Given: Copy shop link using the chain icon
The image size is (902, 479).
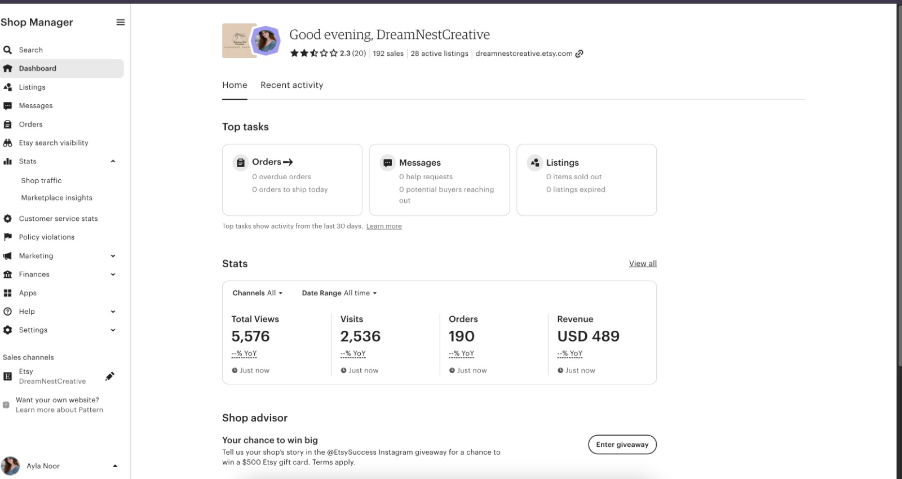Looking at the screenshot, I should [x=579, y=54].
